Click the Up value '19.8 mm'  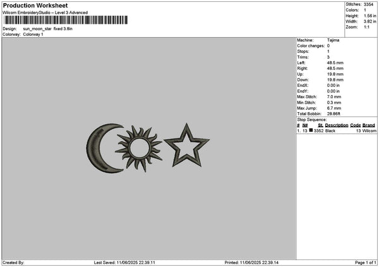pos(335,74)
